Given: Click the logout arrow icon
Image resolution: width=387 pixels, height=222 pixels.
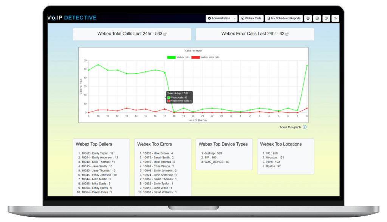Looking at the screenshot, I should 335,18.
